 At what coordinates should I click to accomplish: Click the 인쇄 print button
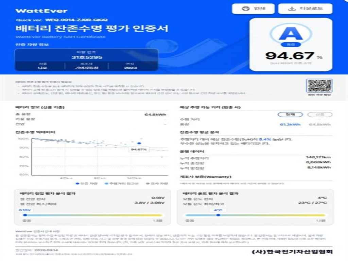[x=253, y=8]
